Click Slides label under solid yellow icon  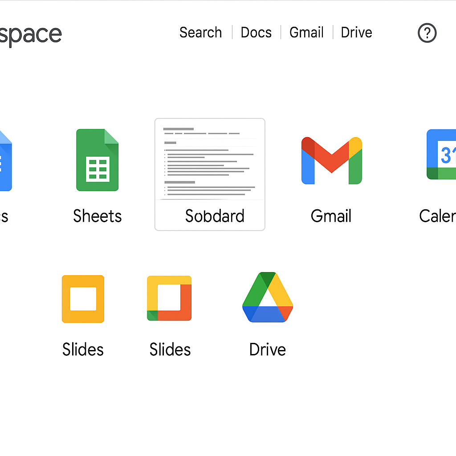coord(83,350)
